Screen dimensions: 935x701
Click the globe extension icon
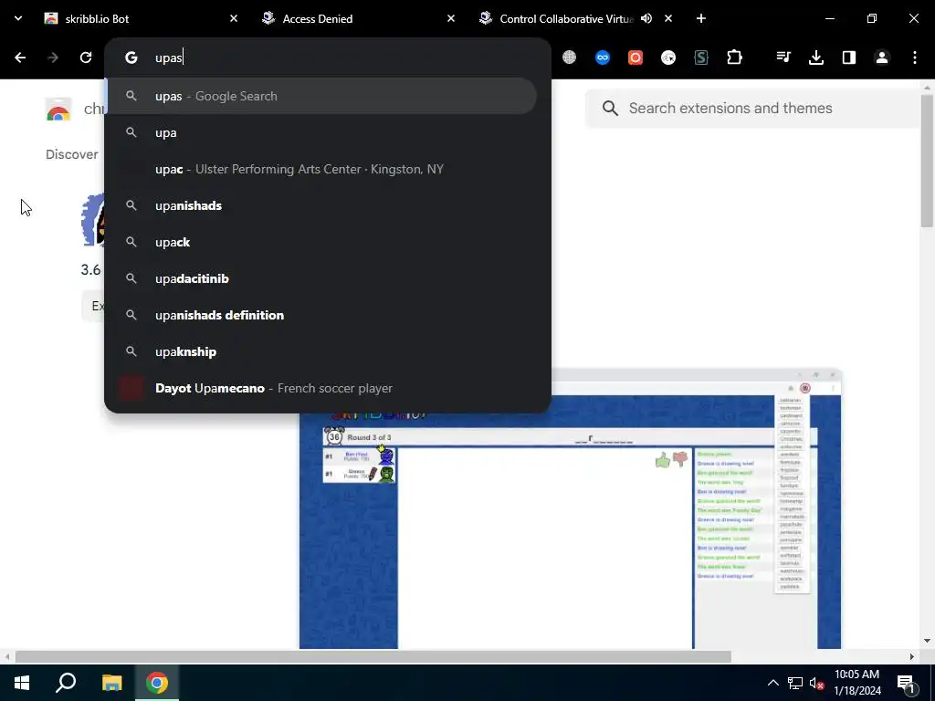coord(570,58)
